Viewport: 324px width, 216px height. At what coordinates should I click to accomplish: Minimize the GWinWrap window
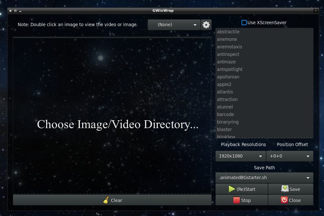[x=20, y=11]
